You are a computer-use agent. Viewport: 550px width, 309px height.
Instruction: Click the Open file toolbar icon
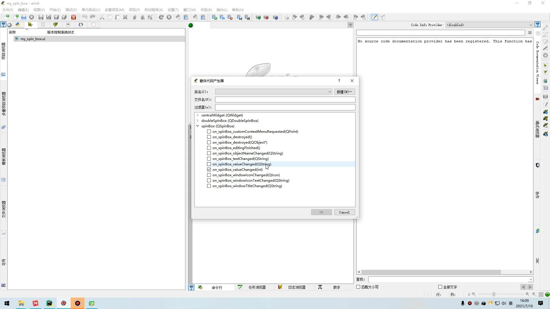[24, 17]
